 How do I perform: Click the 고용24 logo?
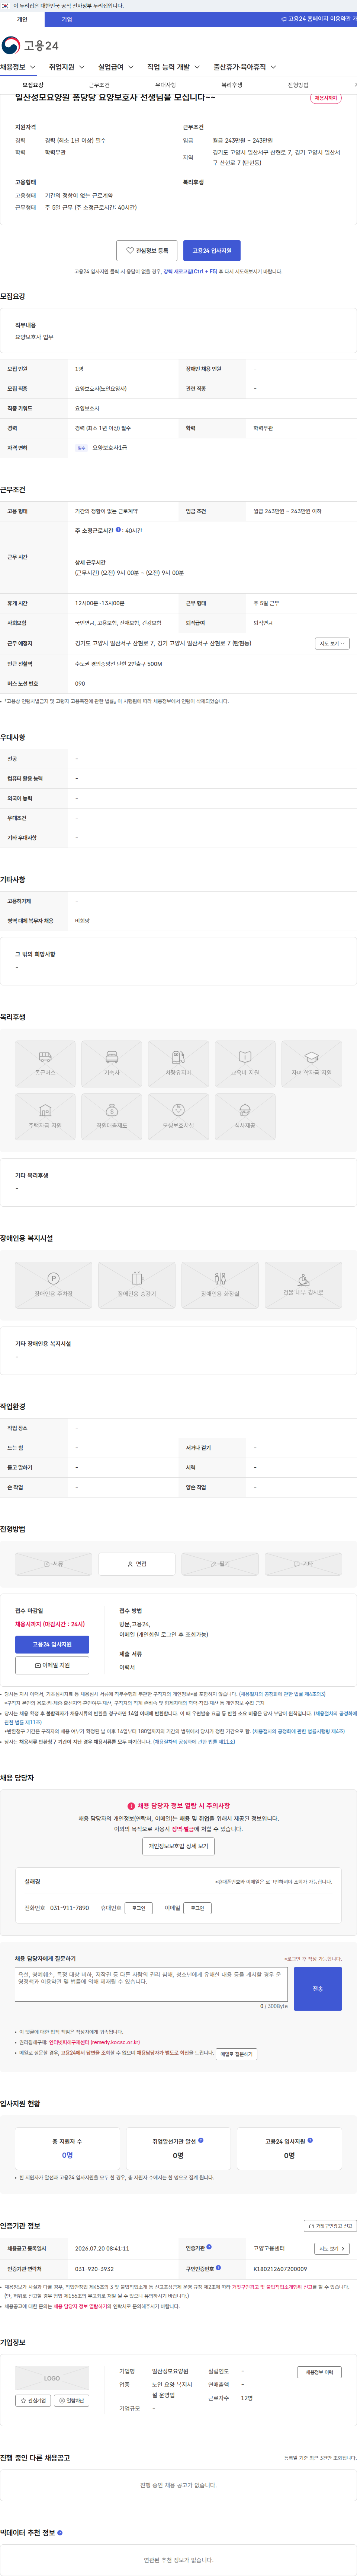tap(30, 45)
